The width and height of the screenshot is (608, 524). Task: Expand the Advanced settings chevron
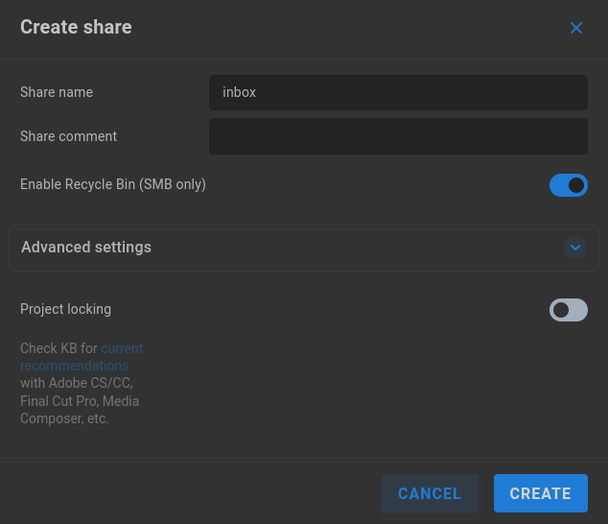pos(575,248)
